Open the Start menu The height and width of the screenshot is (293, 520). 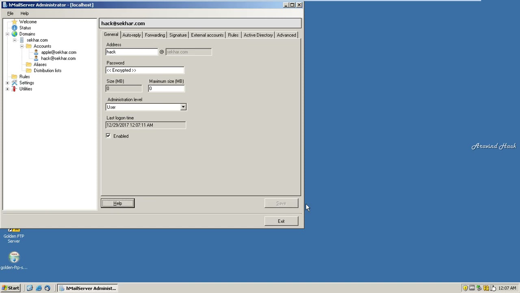[11, 288]
